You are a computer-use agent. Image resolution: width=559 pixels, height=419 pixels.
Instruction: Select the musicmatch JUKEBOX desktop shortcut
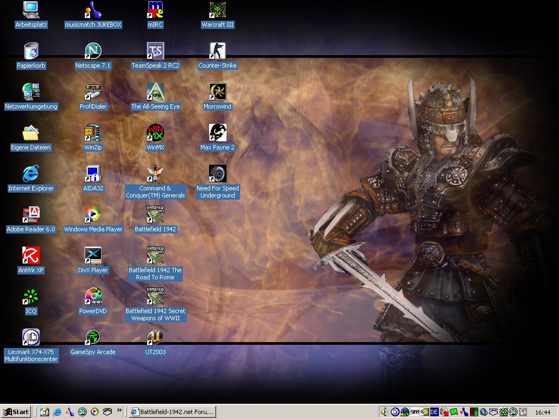[x=93, y=15]
